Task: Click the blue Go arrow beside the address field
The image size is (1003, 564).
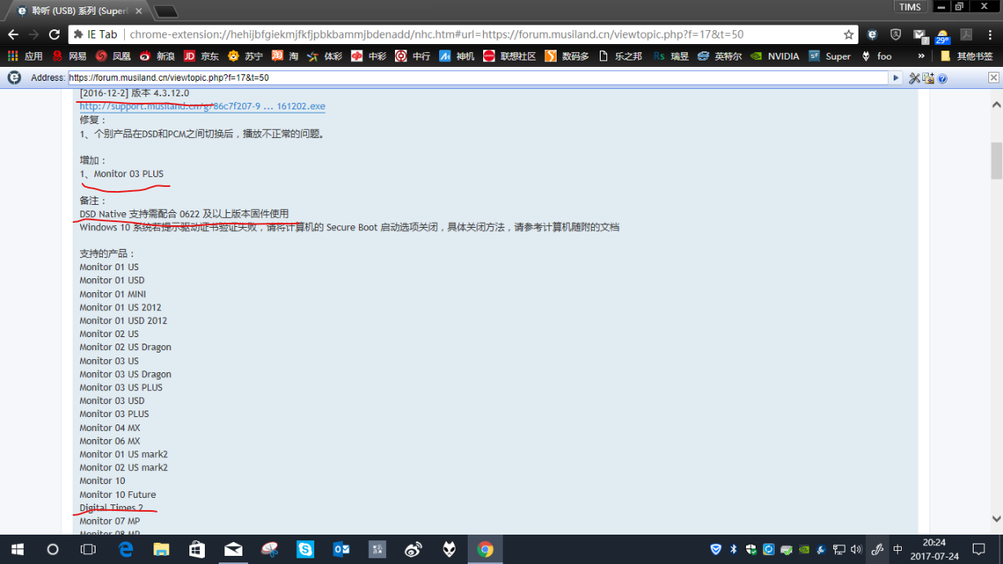Action: (896, 78)
